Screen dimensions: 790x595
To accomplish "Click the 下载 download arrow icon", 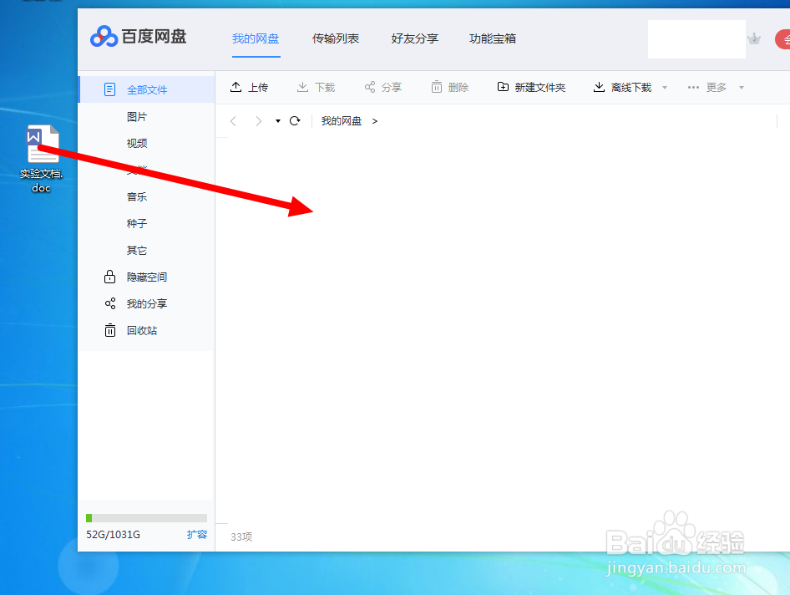I will pyautogui.click(x=302, y=87).
